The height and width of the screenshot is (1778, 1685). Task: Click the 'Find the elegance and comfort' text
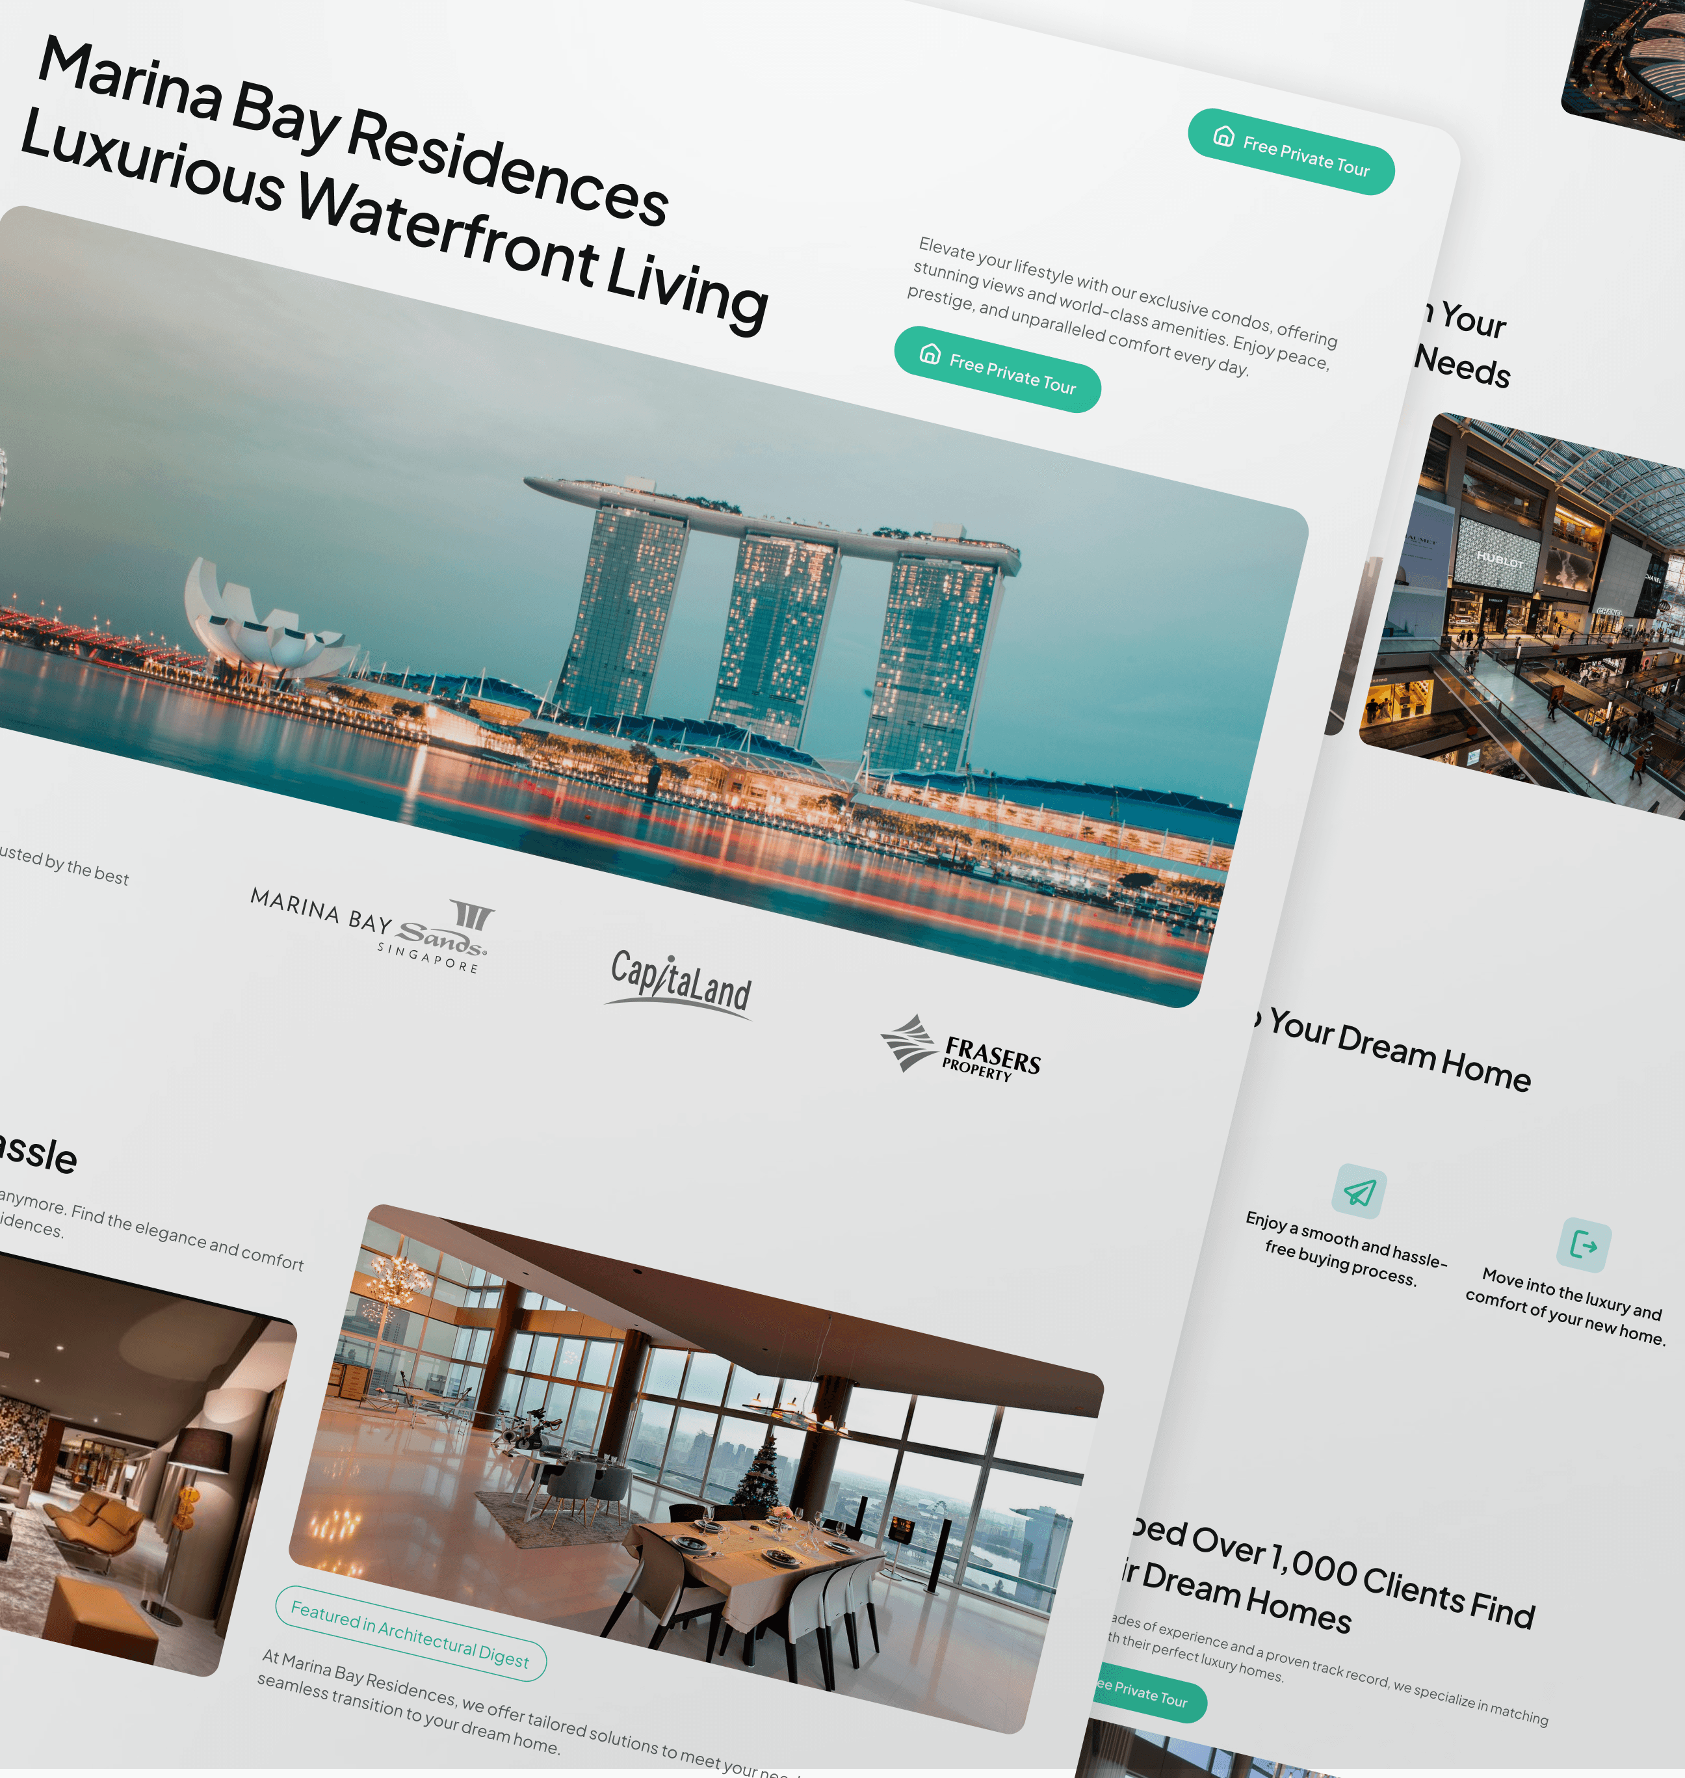click(187, 1238)
